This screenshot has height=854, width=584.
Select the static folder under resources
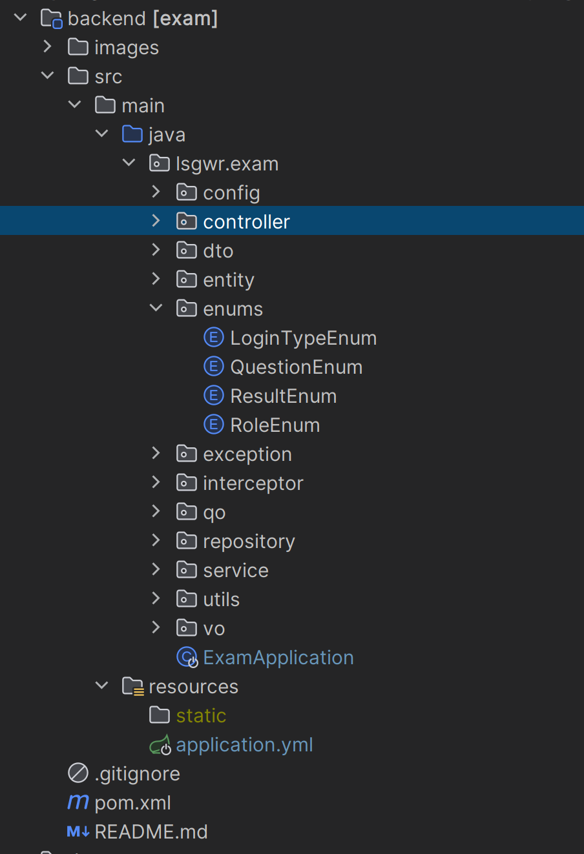(x=201, y=715)
